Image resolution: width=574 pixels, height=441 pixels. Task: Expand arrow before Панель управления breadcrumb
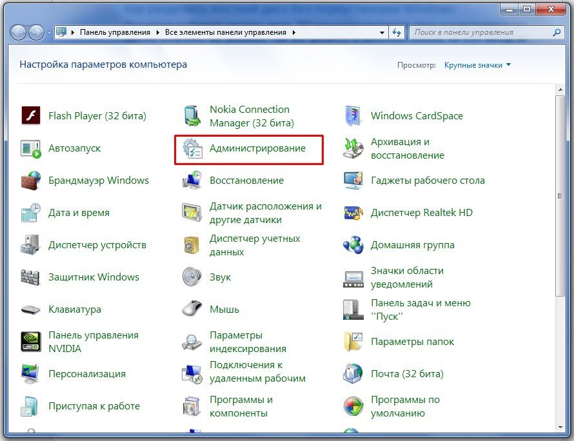tap(72, 33)
